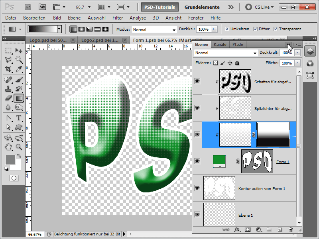Screen dimensions: 319x239
Task: Select the Rectangular Marquee tool
Action: tap(8, 51)
